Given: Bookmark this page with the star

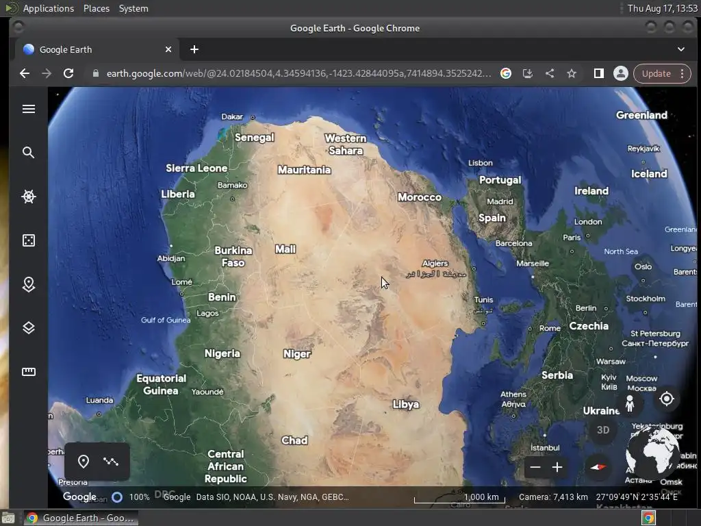Looking at the screenshot, I should [x=572, y=73].
